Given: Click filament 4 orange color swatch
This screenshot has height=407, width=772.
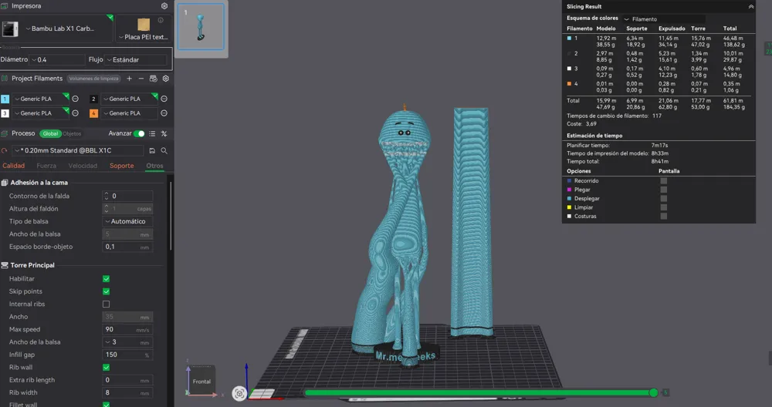Looking at the screenshot, I should click(93, 113).
